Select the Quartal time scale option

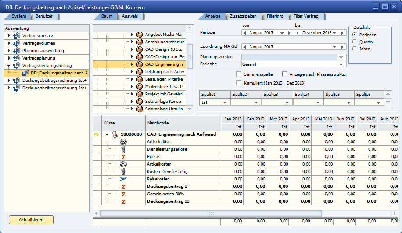(355, 42)
